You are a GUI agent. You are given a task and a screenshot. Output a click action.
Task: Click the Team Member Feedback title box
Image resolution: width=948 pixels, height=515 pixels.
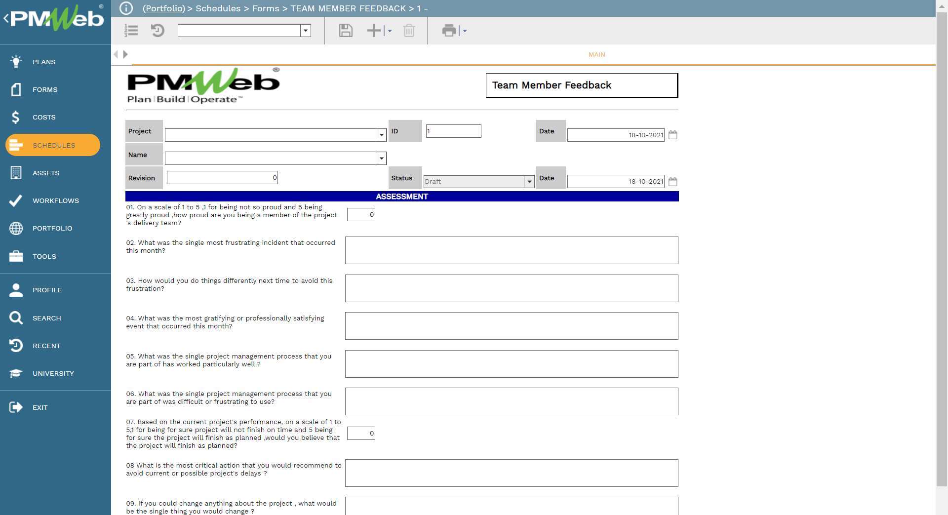tap(582, 85)
